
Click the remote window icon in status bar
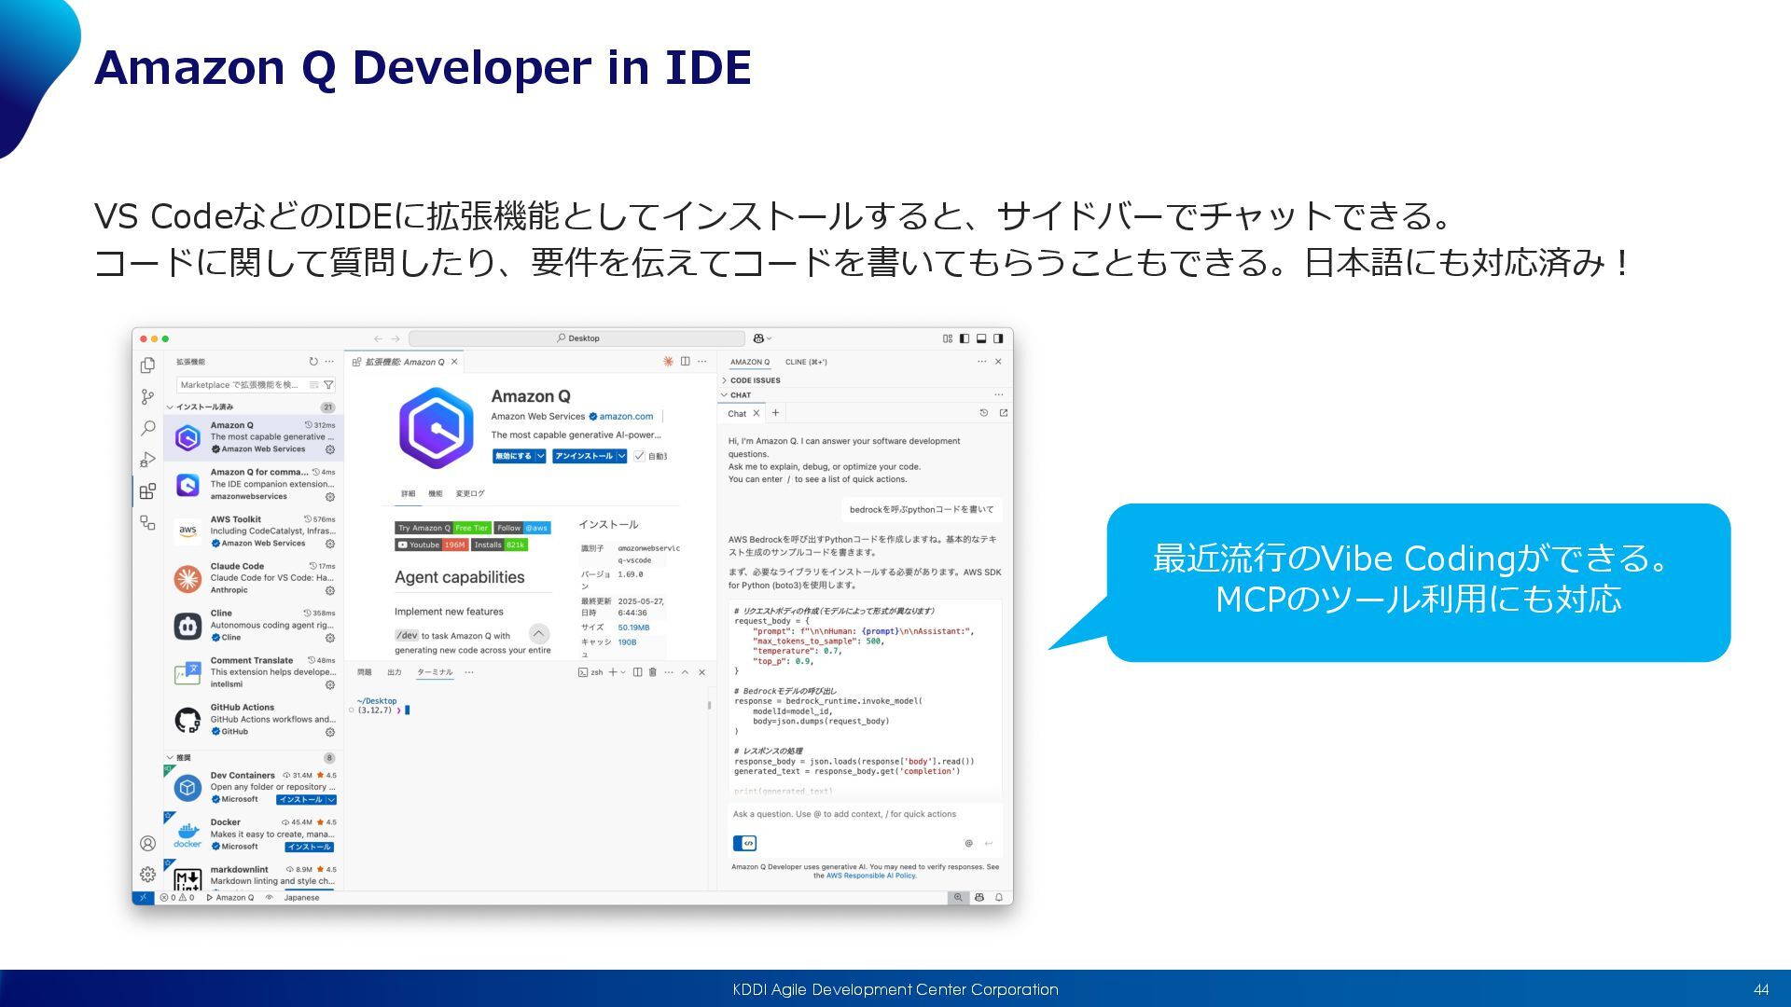point(143,898)
